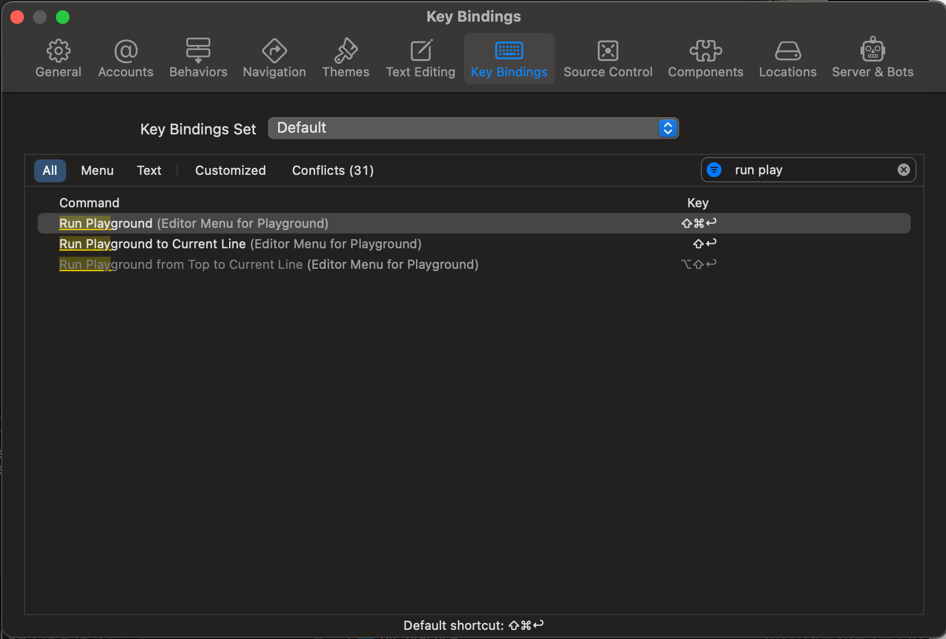Open the Navigation preferences pane
Viewport: 946px width, 639px height.
[x=274, y=59]
